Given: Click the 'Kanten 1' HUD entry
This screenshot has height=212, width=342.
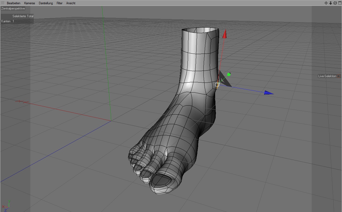Looking at the screenshot, I should click(x=8, y=21).
